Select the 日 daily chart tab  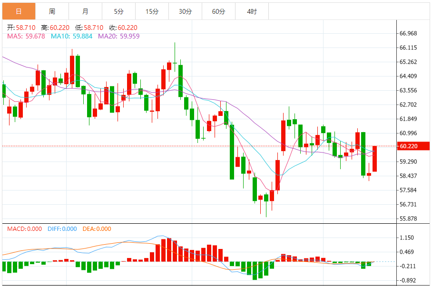click(x=19, y=11)
